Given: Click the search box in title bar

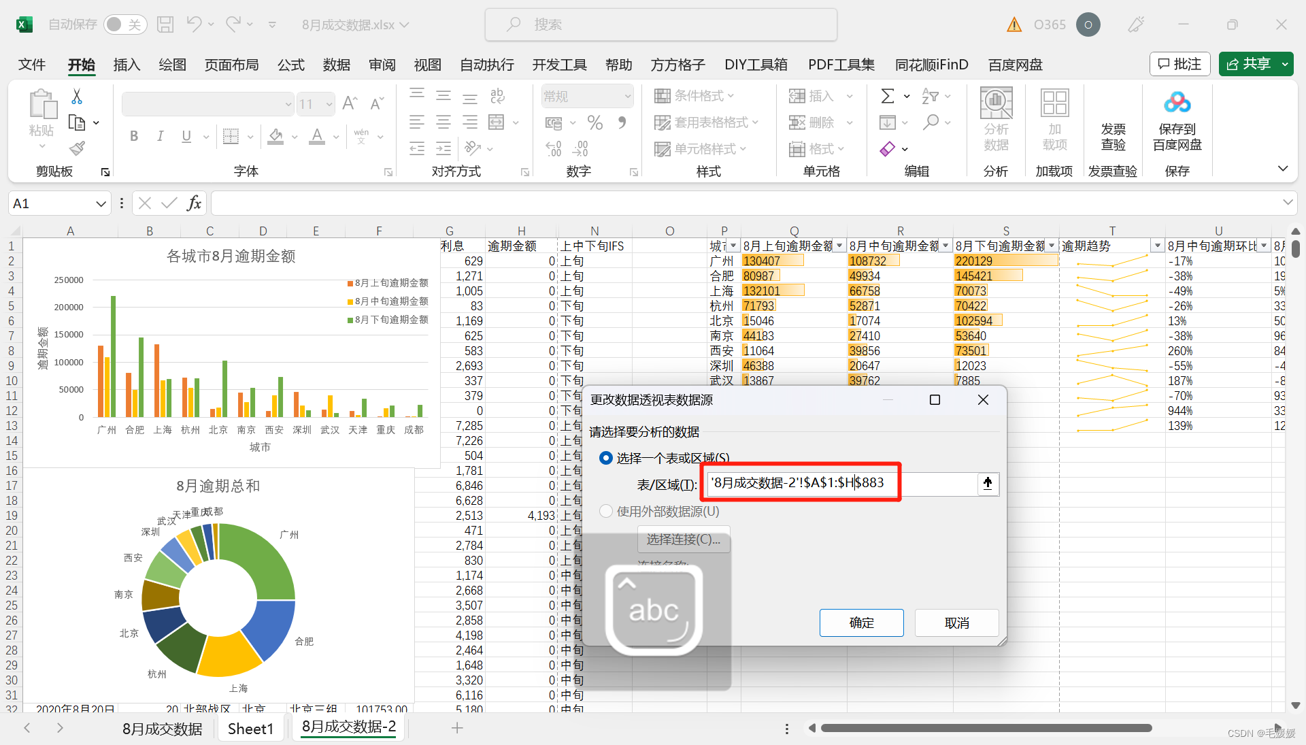Looking at the screenshot, I should [x=660, y=24].
